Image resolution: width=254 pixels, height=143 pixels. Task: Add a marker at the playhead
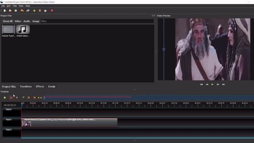23,97
